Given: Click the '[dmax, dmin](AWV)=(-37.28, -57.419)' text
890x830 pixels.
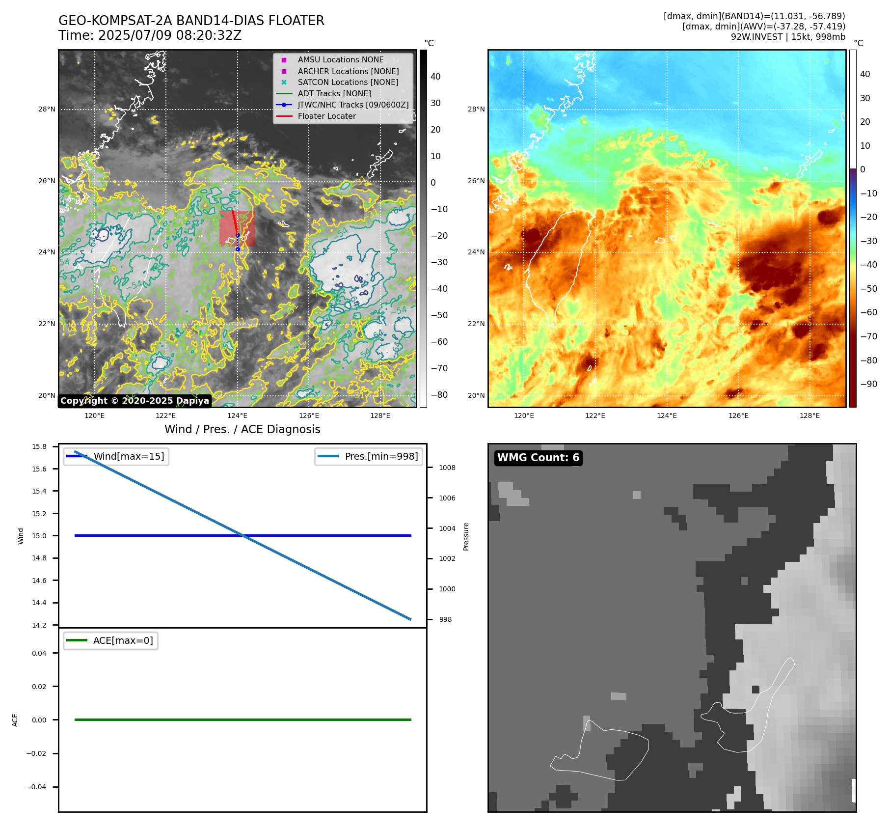Looking at the screenshot, I should (764, 27).
